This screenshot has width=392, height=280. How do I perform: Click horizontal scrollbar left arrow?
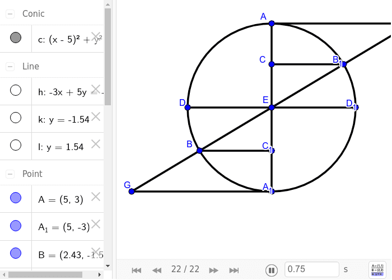tap(4, 274)
